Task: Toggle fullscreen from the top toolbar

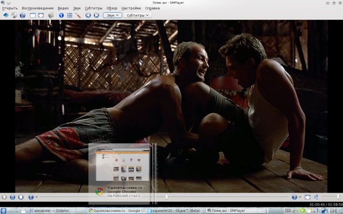Action: 41,15
